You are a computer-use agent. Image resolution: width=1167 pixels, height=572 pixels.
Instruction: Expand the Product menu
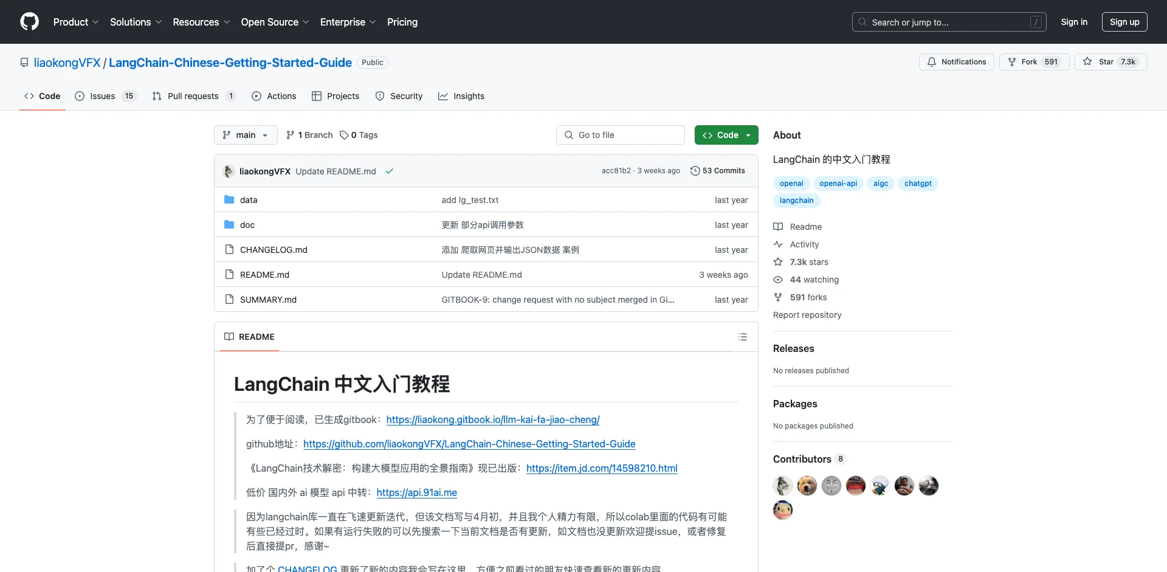(x=76, y=22)
